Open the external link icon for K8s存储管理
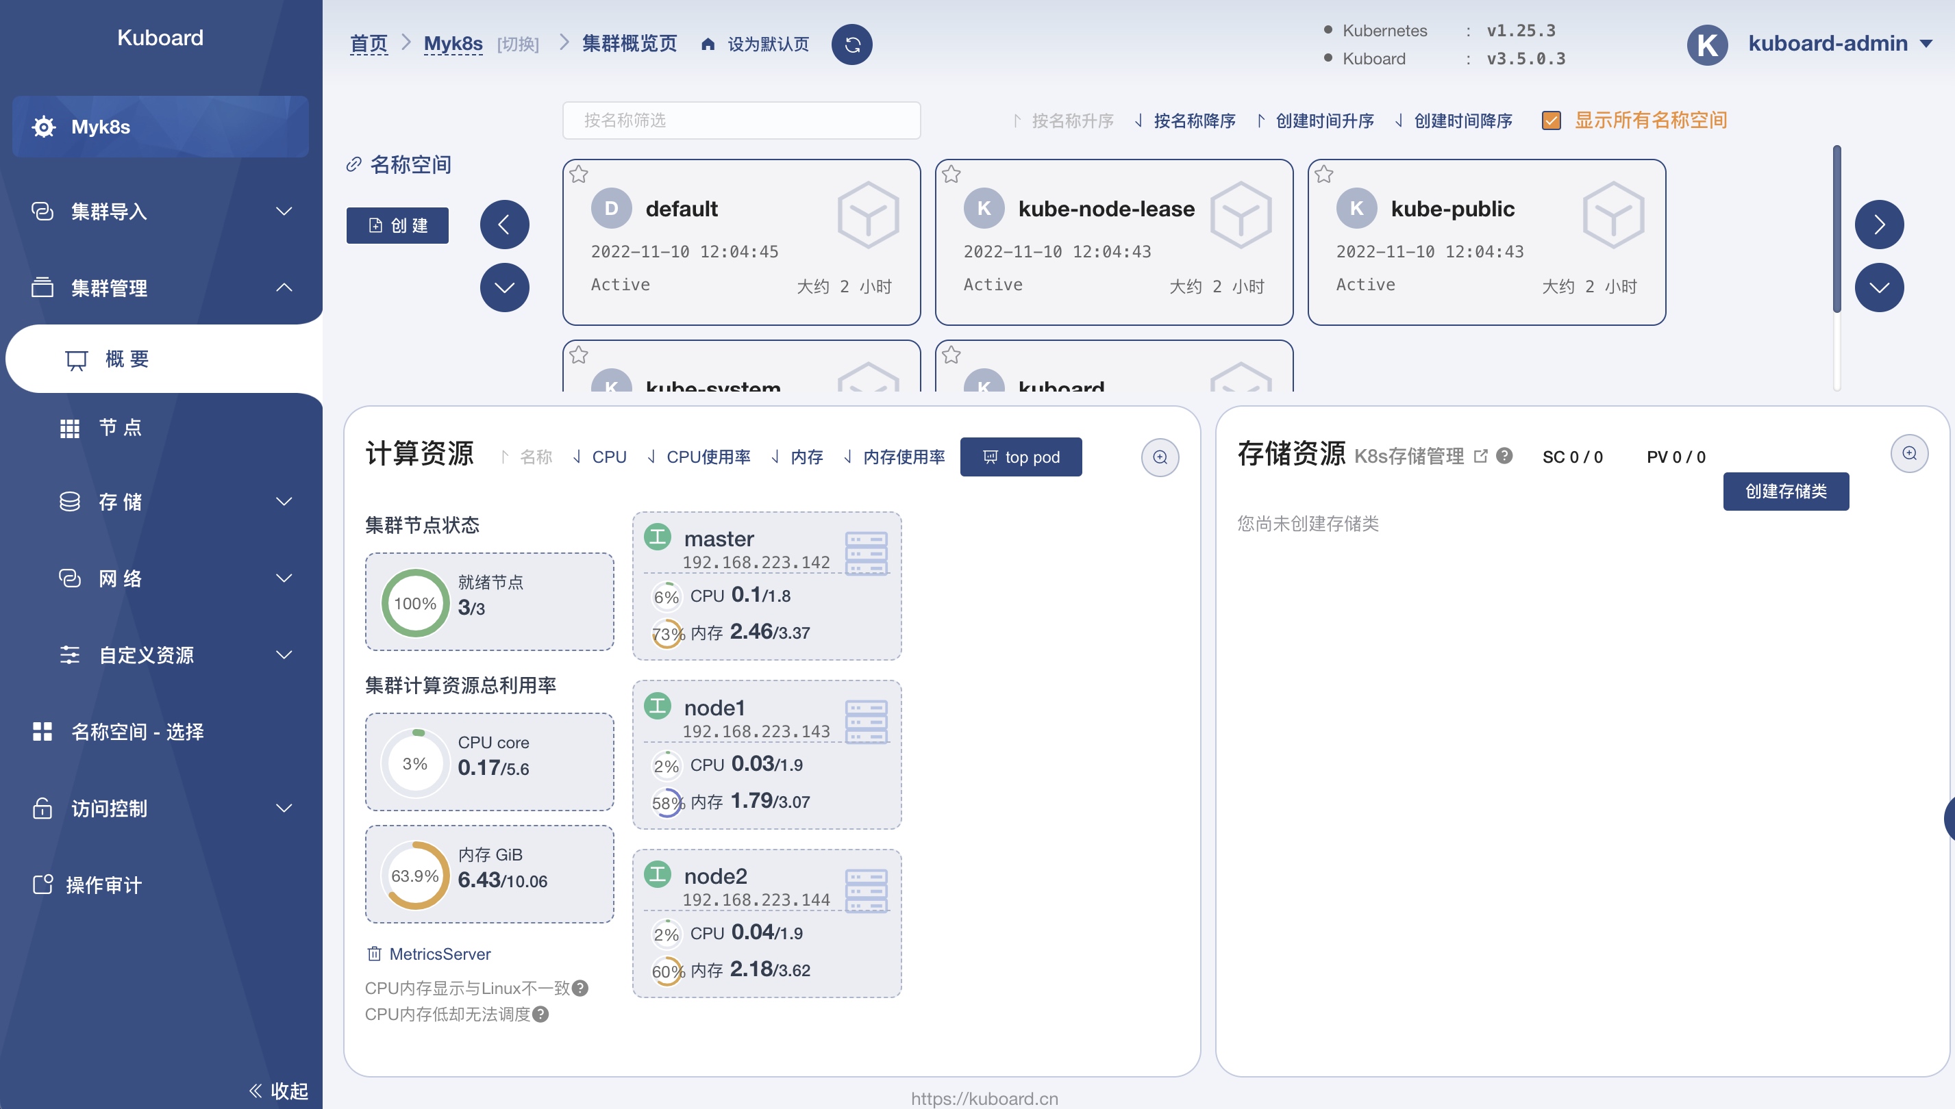 1481,455
